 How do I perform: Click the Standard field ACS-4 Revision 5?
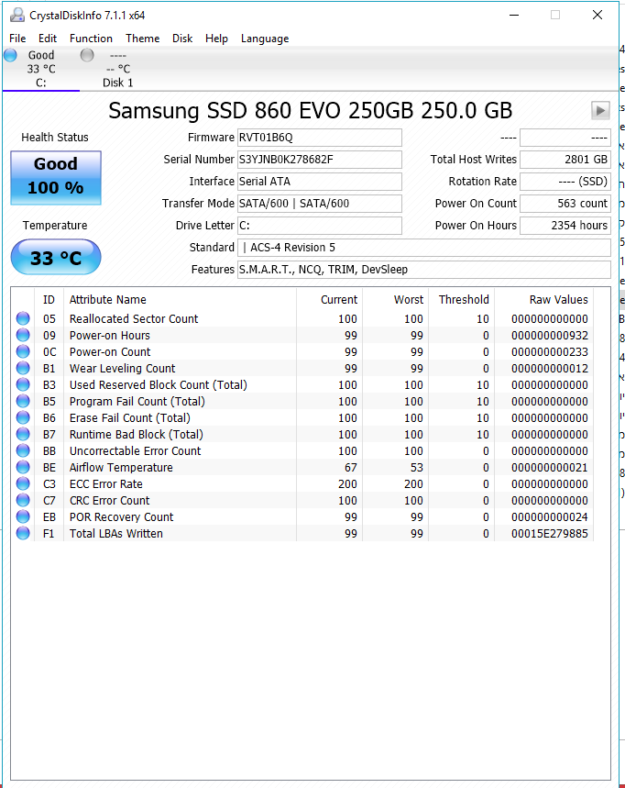tap(423, 248)
